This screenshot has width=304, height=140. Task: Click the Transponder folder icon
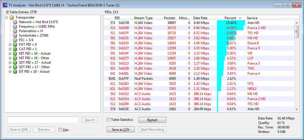point(12,17)
